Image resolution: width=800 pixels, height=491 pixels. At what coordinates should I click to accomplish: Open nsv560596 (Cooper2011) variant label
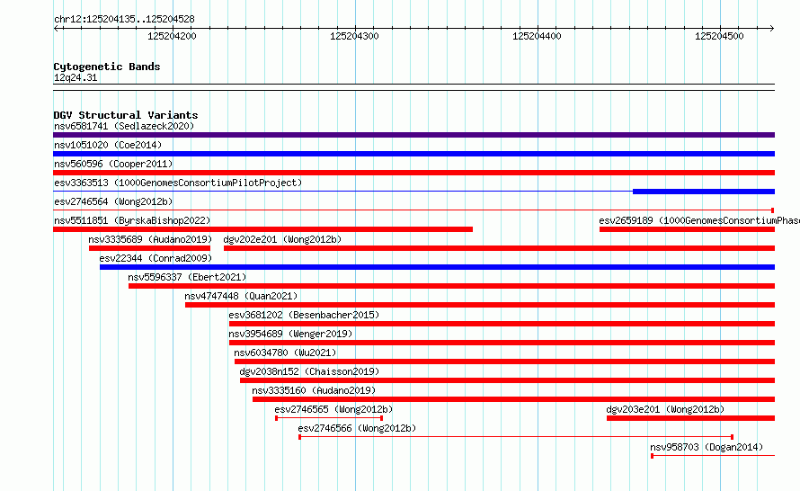113,164
